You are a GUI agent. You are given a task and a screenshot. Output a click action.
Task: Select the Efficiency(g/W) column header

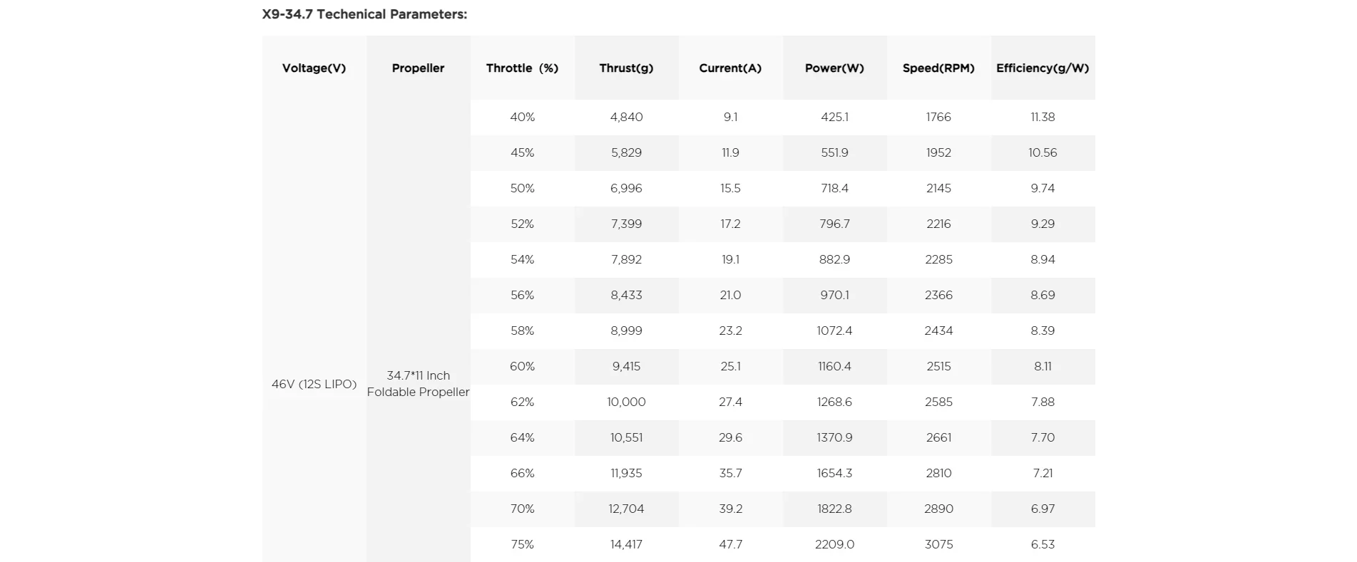[1043, 68]
